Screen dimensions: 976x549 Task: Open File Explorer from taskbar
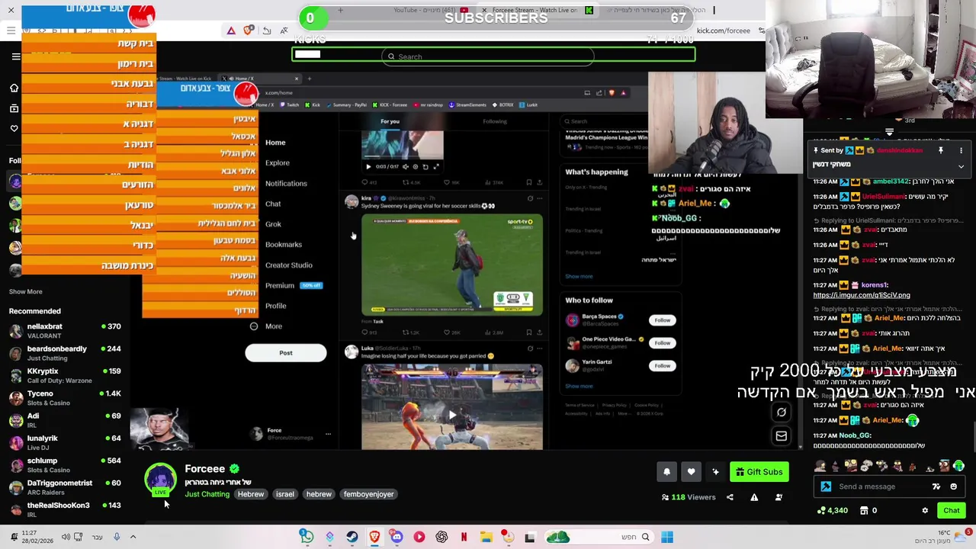click(486, 537)
